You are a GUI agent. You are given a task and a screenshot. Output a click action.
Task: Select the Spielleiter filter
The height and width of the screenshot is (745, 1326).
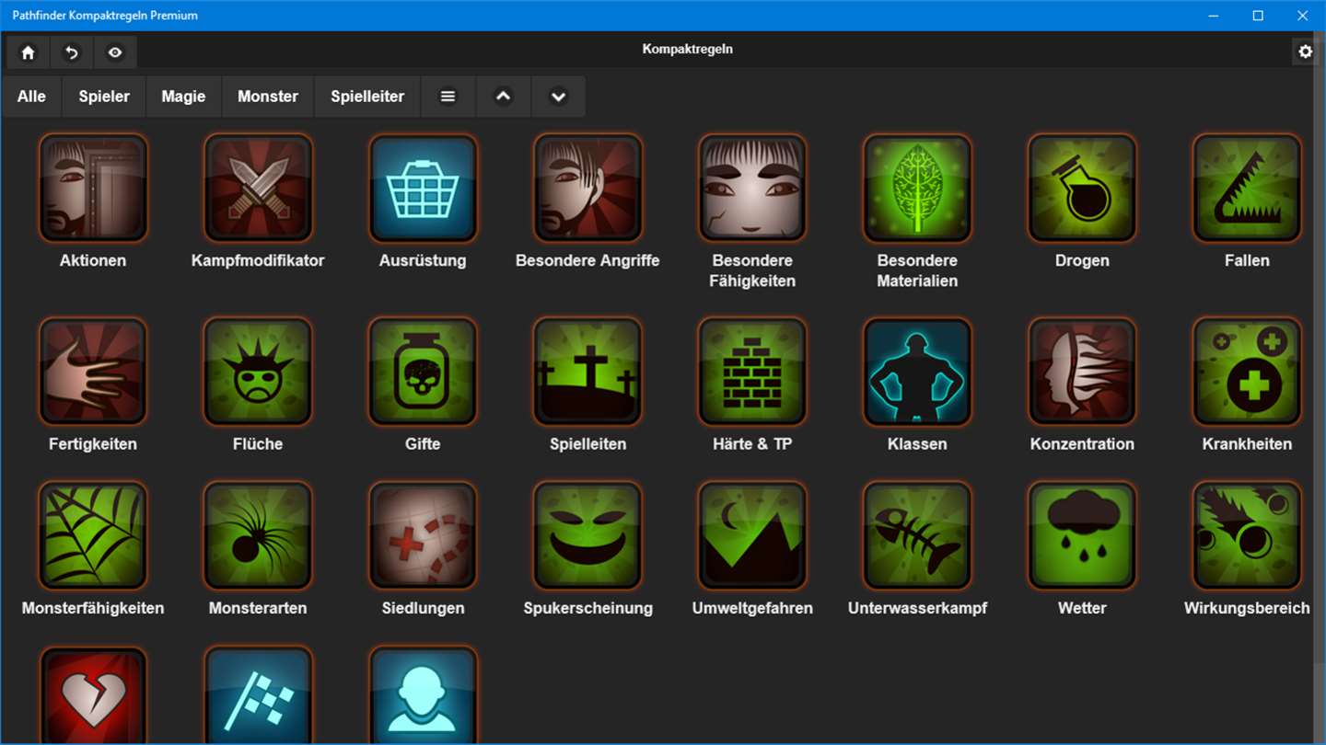[x=367, y=97]
